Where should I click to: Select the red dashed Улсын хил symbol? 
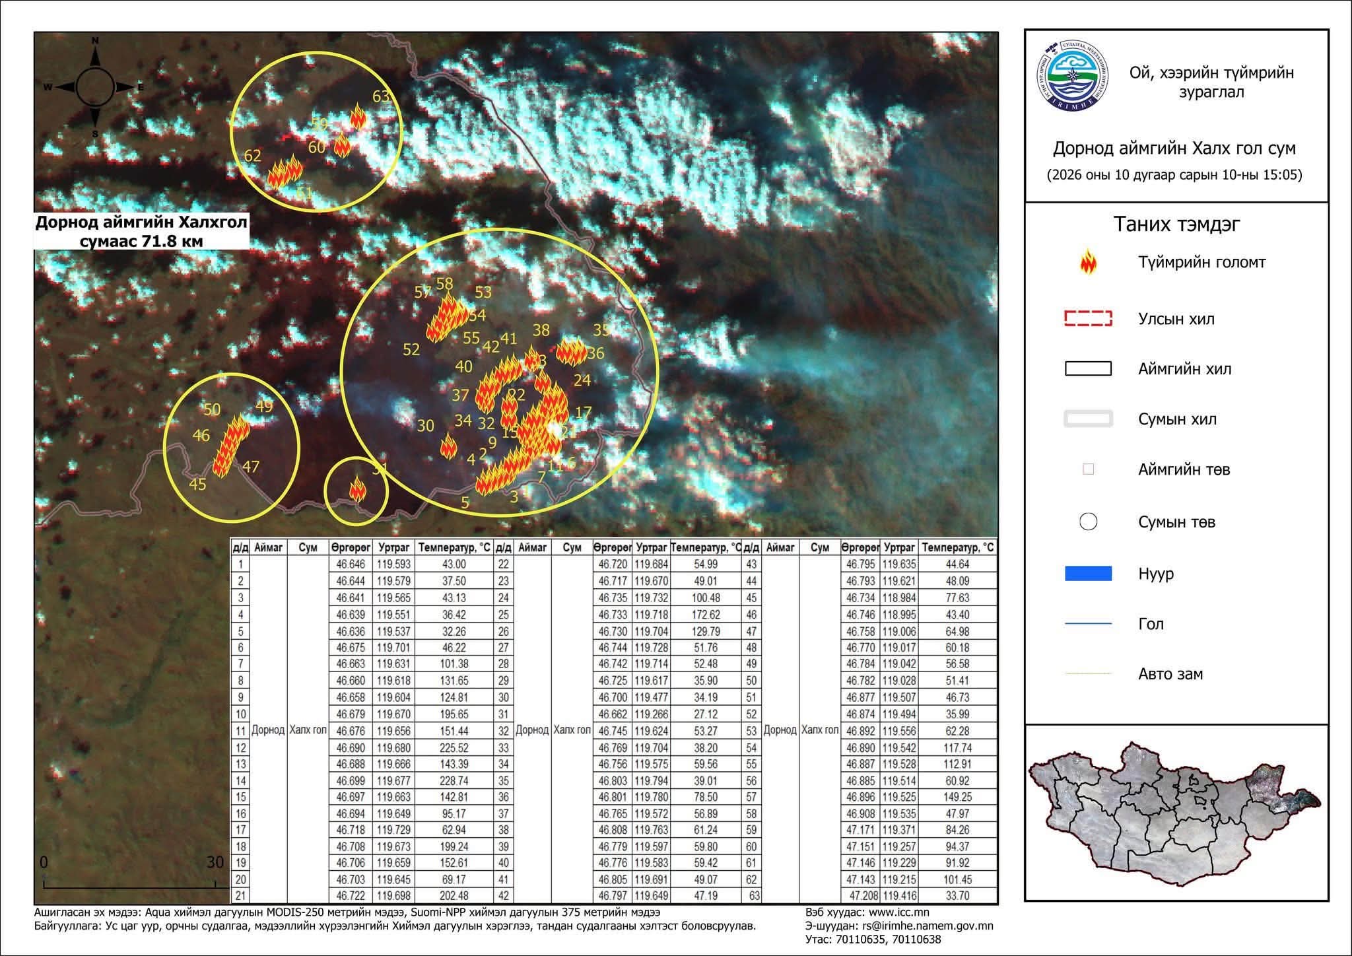(x=1088, y=319)
